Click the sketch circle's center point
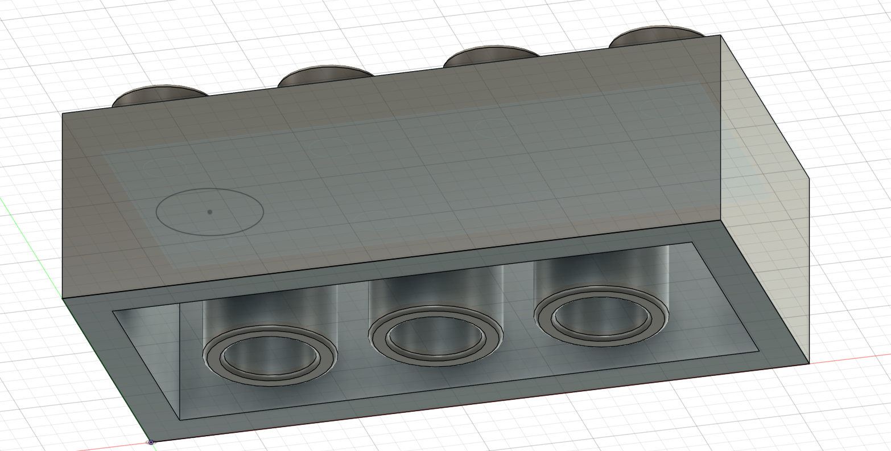891x451 pixels. pos(210,212)
